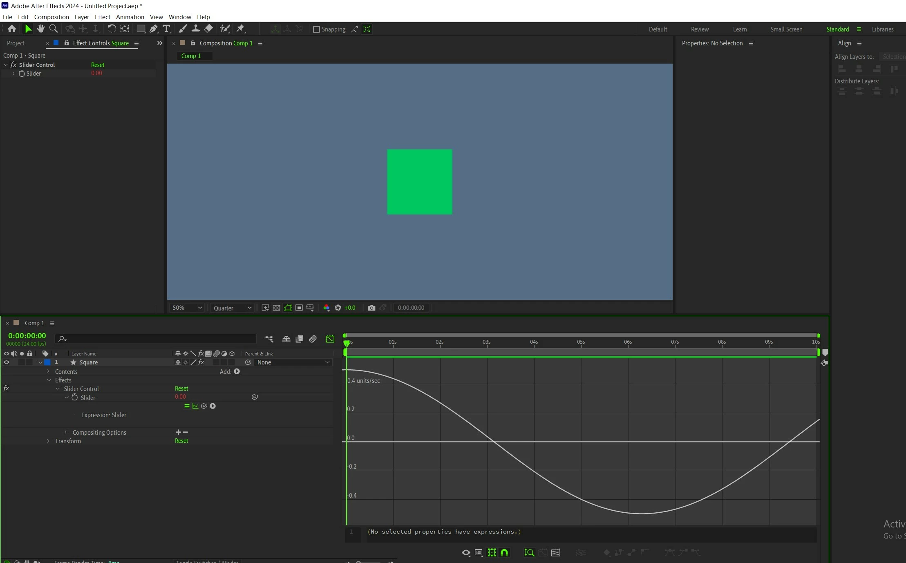Screen dimensions: 906x563
Task: Click the timeline search field
Action: point(159,339)
